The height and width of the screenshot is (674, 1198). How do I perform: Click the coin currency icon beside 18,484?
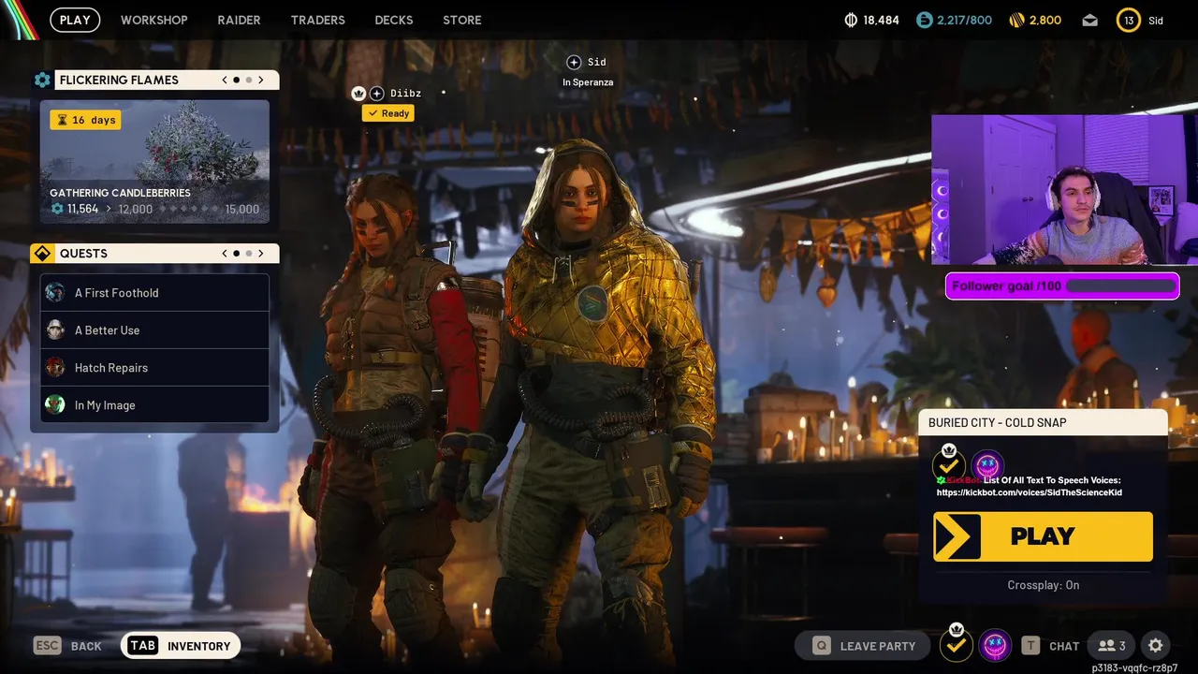(x=851, y=20)
